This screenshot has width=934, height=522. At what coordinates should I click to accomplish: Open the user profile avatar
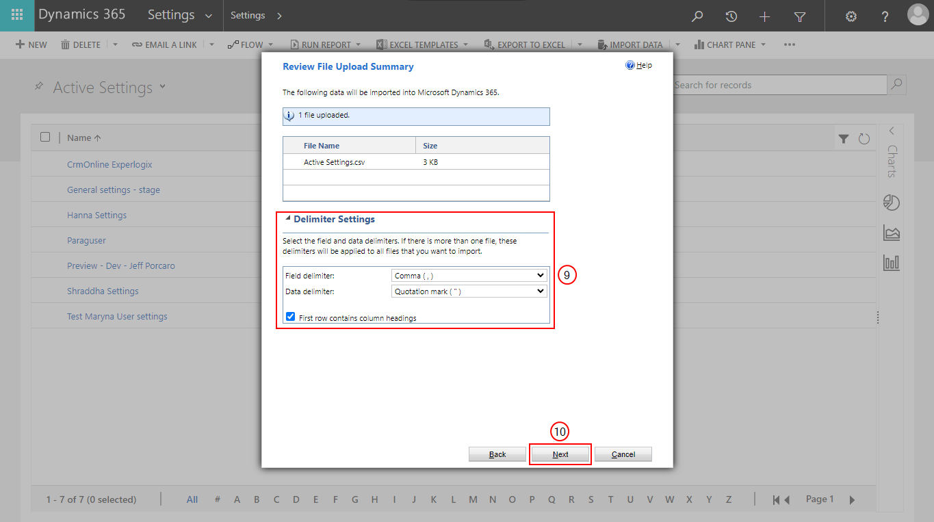[918, 15]
